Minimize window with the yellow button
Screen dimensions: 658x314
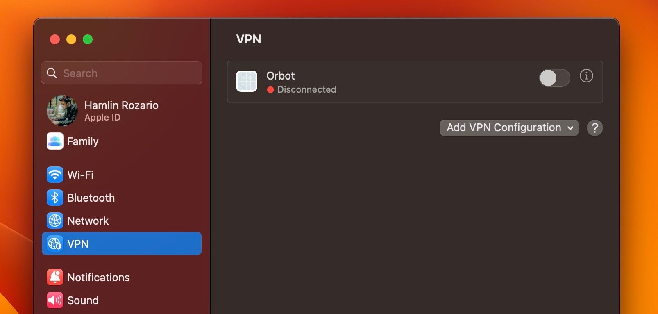point(71,39)
